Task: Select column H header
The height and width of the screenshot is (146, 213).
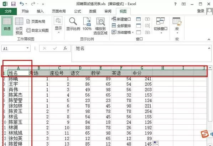Action: point(163,68)
